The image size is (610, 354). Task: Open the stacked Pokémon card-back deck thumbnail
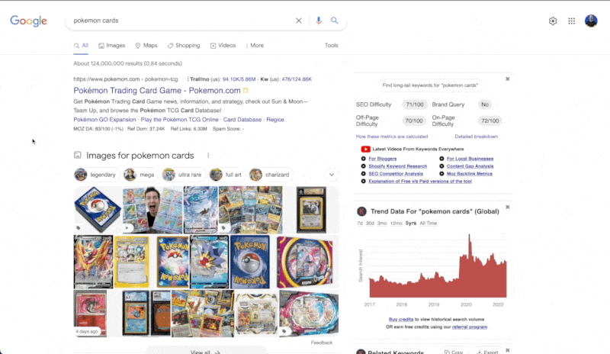[x=98, y=210]
